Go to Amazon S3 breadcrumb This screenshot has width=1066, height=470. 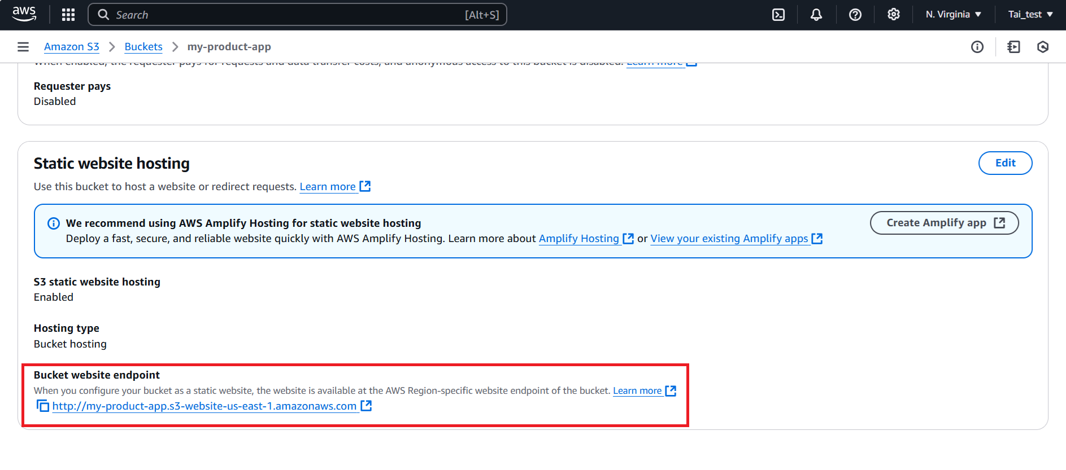point(72,47)
